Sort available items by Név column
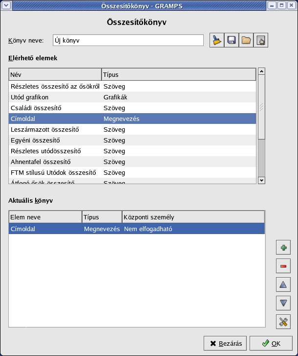298x356 pixels. pos(55,75)
